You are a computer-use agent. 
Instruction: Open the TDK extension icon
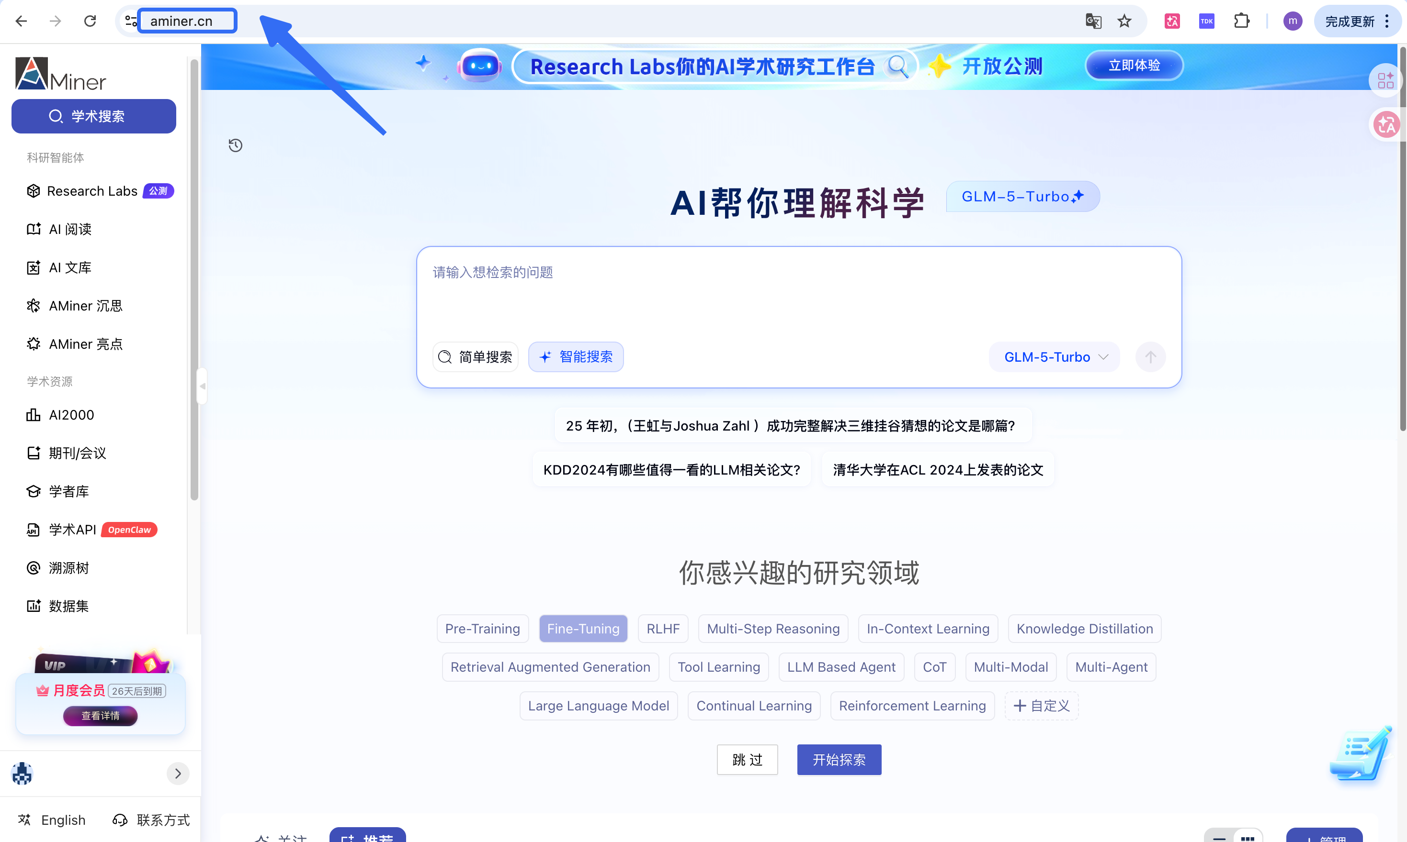click(1206, 21)
